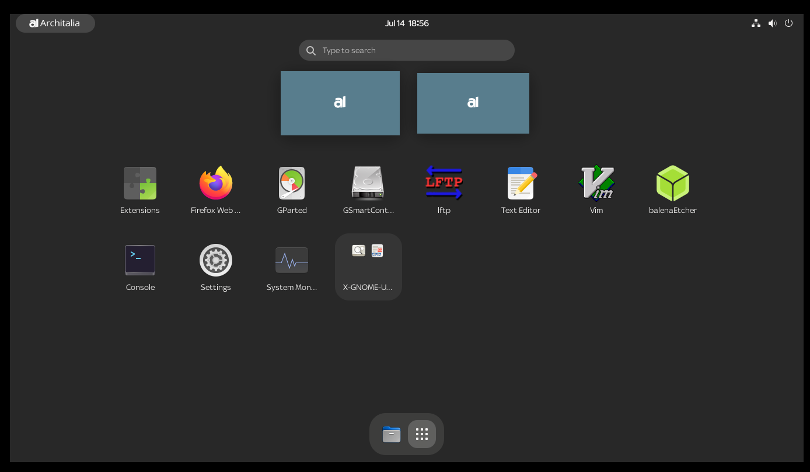
Task: Switch to the second workspace thumbnail
Action: (x=473, y=103)
